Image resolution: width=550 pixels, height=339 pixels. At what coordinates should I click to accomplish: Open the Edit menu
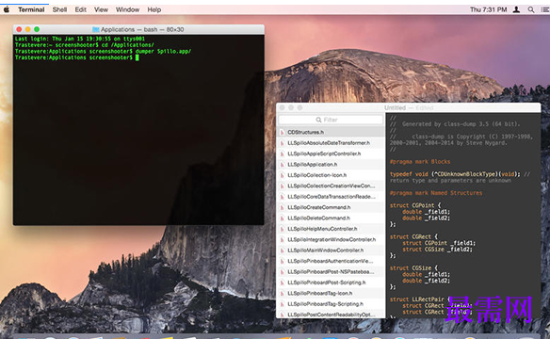pyautogui.click(x=80, y=9)
